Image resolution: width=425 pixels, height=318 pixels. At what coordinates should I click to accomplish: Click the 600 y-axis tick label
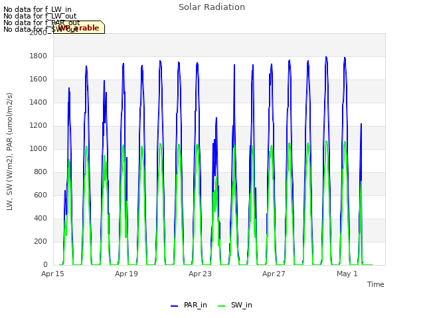click(x=41, y=195)
